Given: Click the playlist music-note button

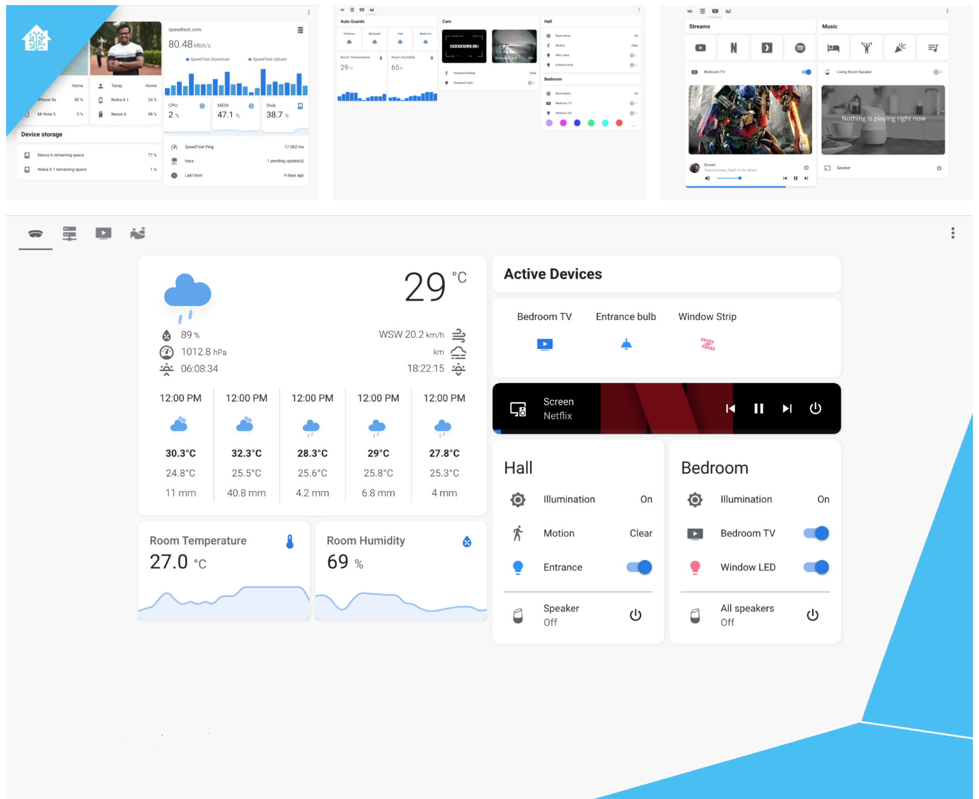Looking at the screenshot, I should point(933,48).
